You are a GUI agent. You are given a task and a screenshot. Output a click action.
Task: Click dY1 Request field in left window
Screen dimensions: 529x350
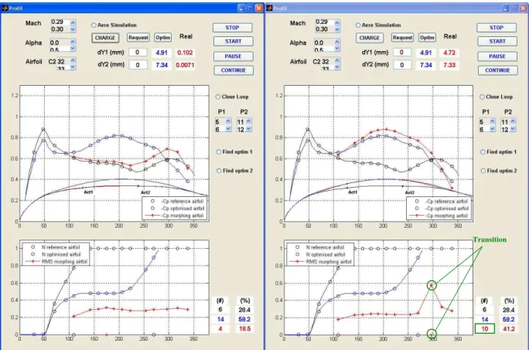(138, 53)
